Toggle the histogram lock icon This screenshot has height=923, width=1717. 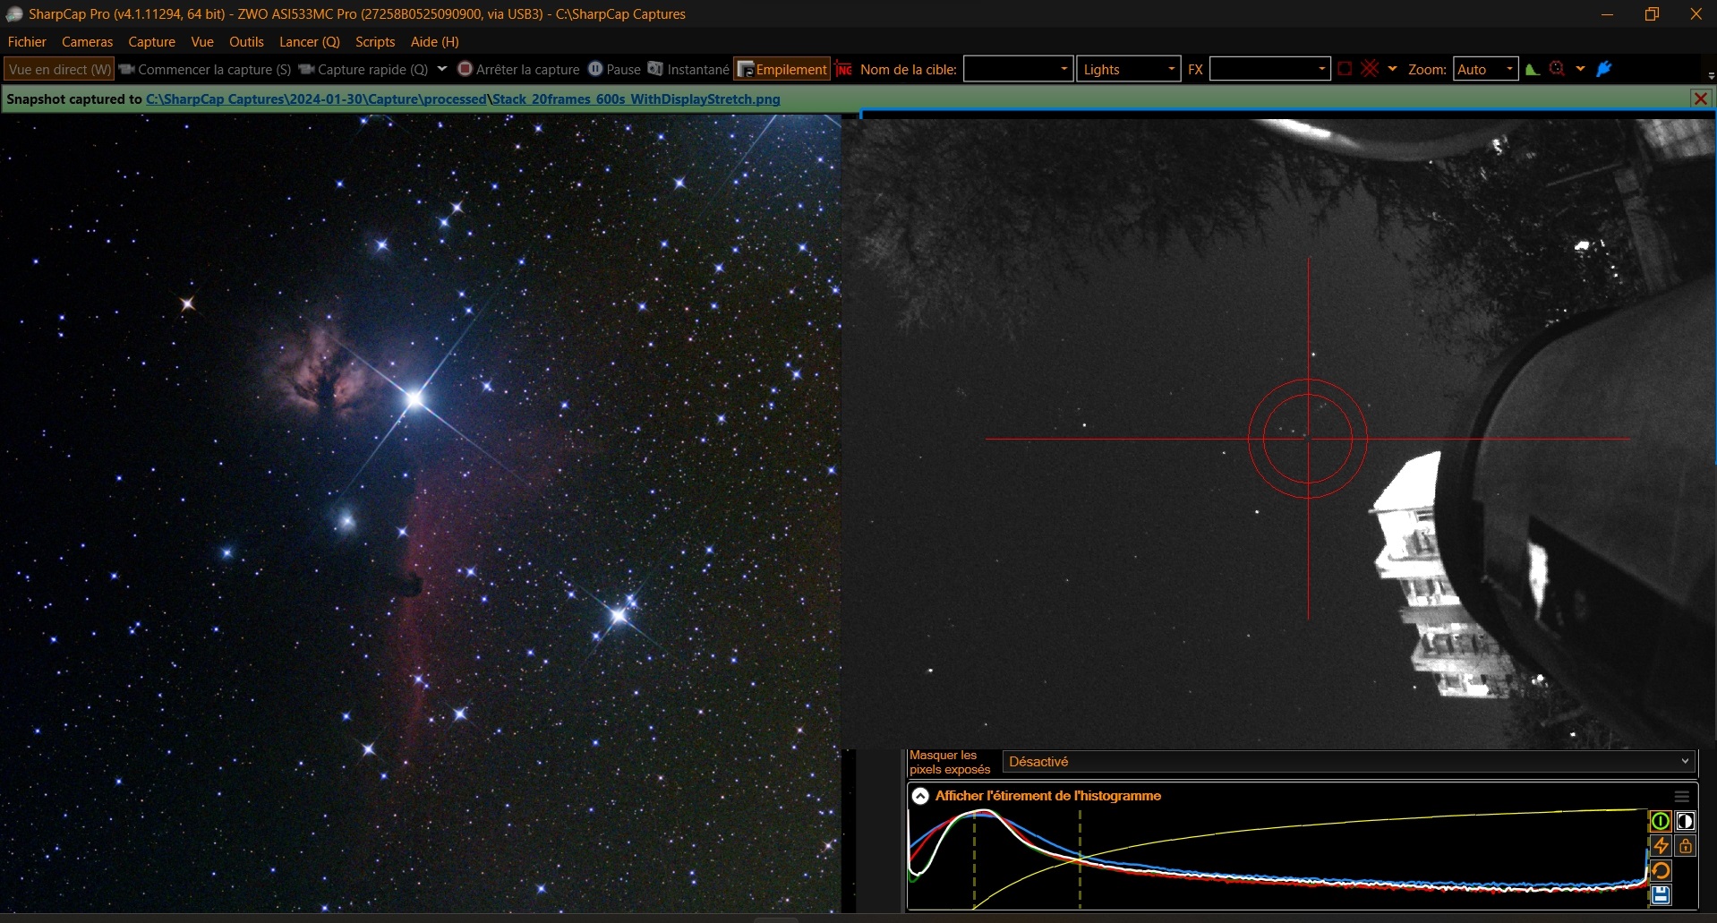tap(1686, 846)
